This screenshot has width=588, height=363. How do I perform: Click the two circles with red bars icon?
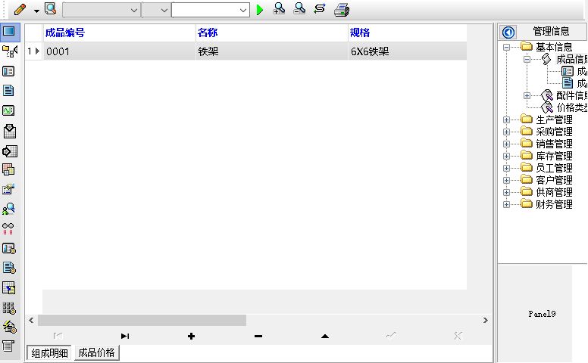(x=8, y=228)
